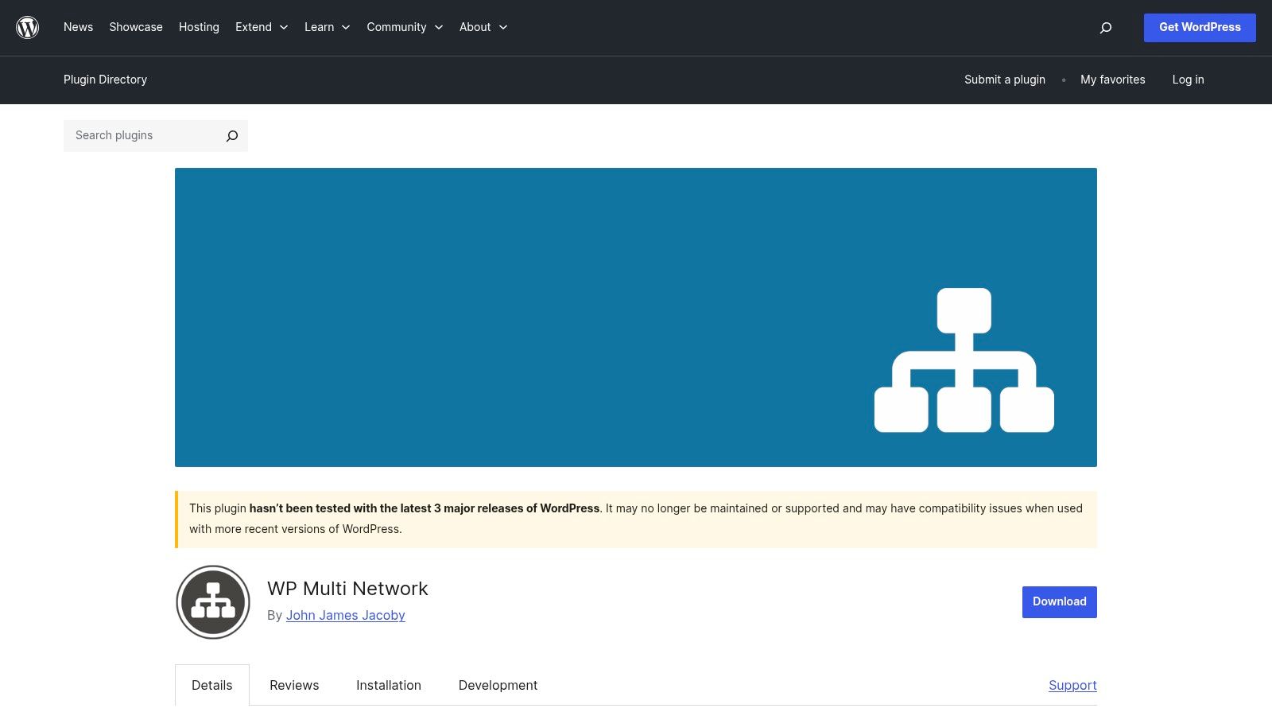Open My favorites link

click(1113, 80)
